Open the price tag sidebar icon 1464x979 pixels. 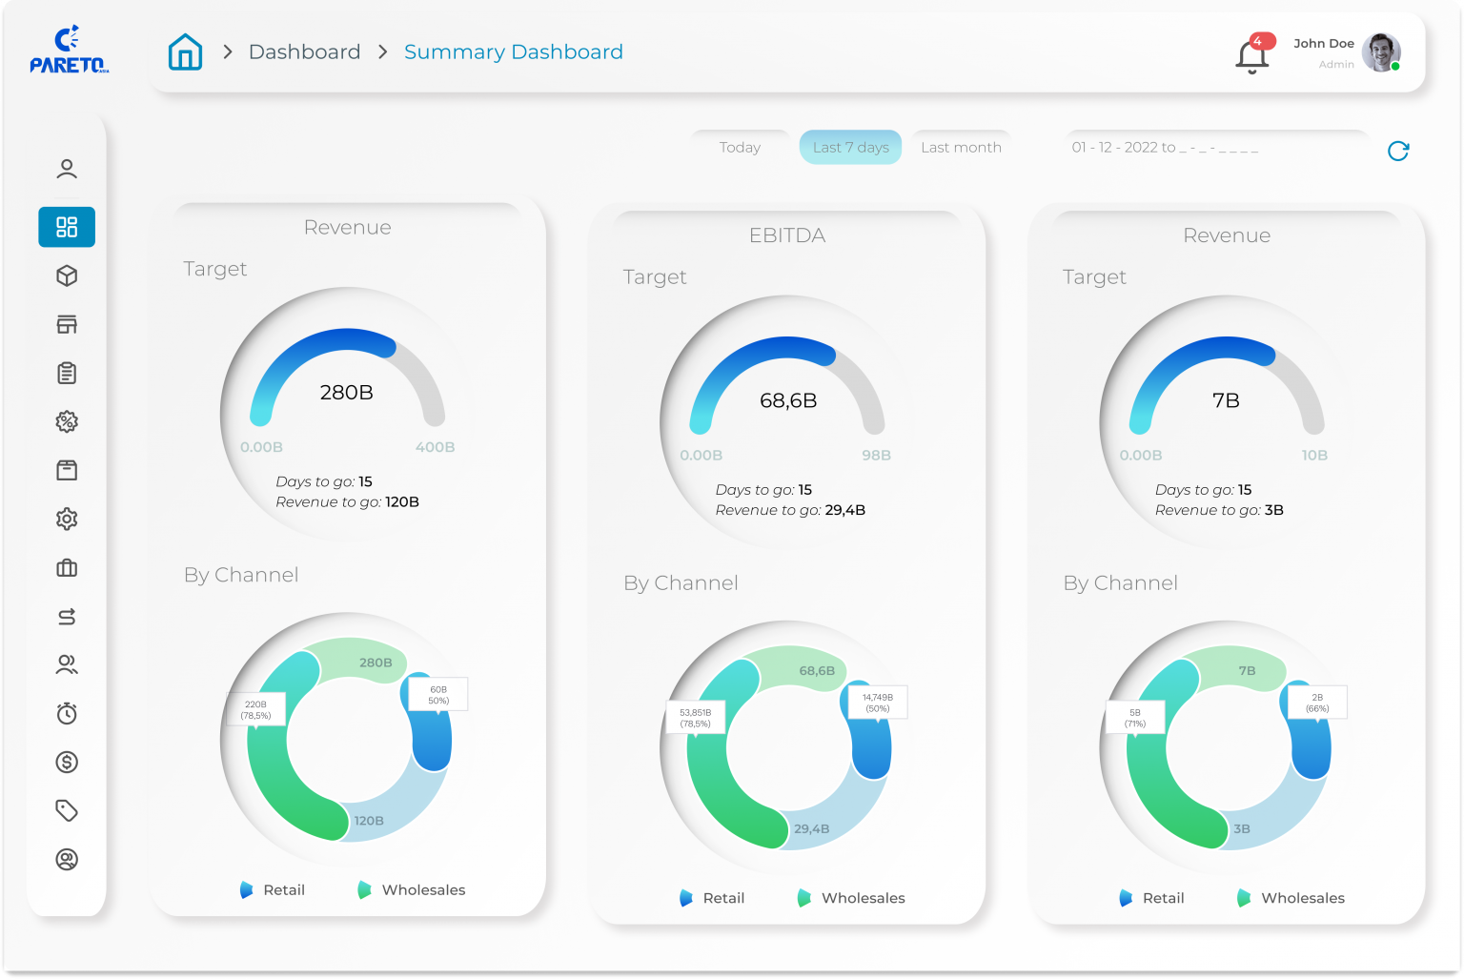[x=67, y=810]
